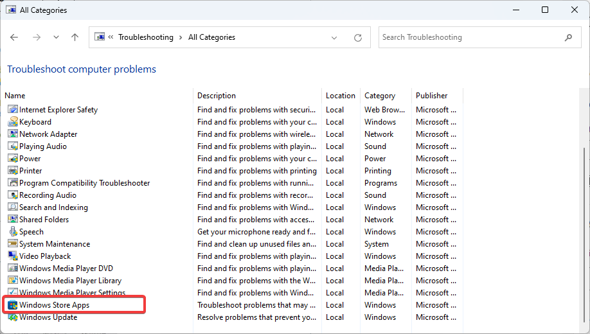This screenshot has height=334, width=590.
Task: Sort by the Description column header
Action: [x=217, y=96]
